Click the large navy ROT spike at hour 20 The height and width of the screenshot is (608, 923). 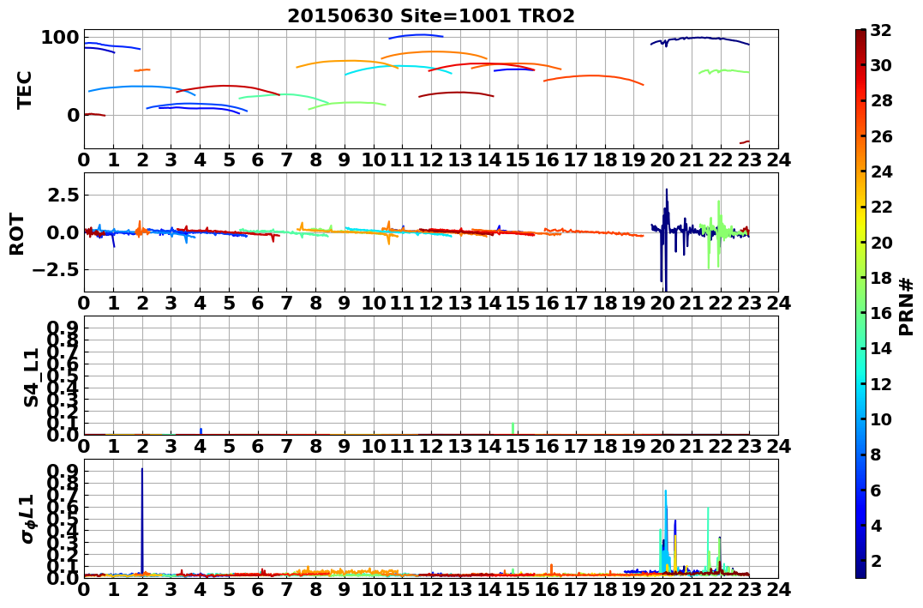pyautogui.click(x=664, y=242)
